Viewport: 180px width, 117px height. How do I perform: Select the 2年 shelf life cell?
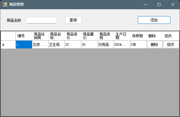138,44
